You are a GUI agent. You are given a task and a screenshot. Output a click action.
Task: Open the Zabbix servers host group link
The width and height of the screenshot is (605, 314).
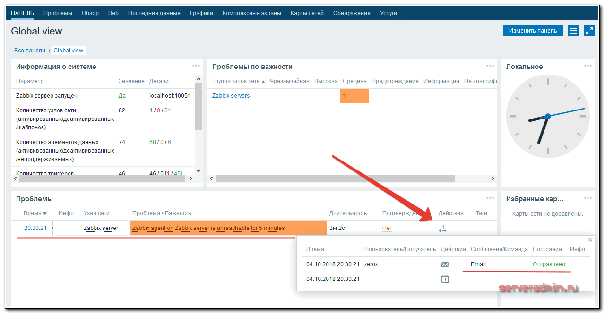coord(231,96)
